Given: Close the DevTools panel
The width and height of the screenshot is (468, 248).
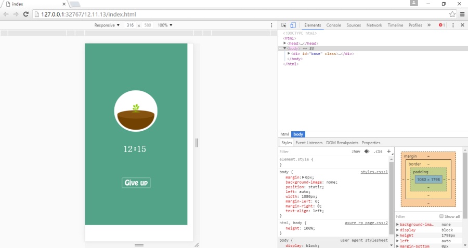Looking at the screenshot, I should click(462, 25).
